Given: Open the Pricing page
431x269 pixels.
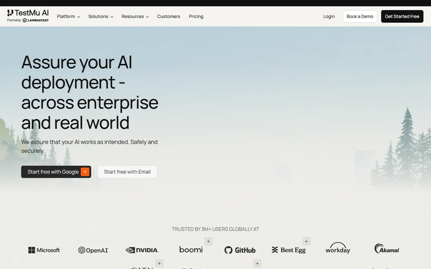Looking at the screenshot, I should (x=196, y=16).
